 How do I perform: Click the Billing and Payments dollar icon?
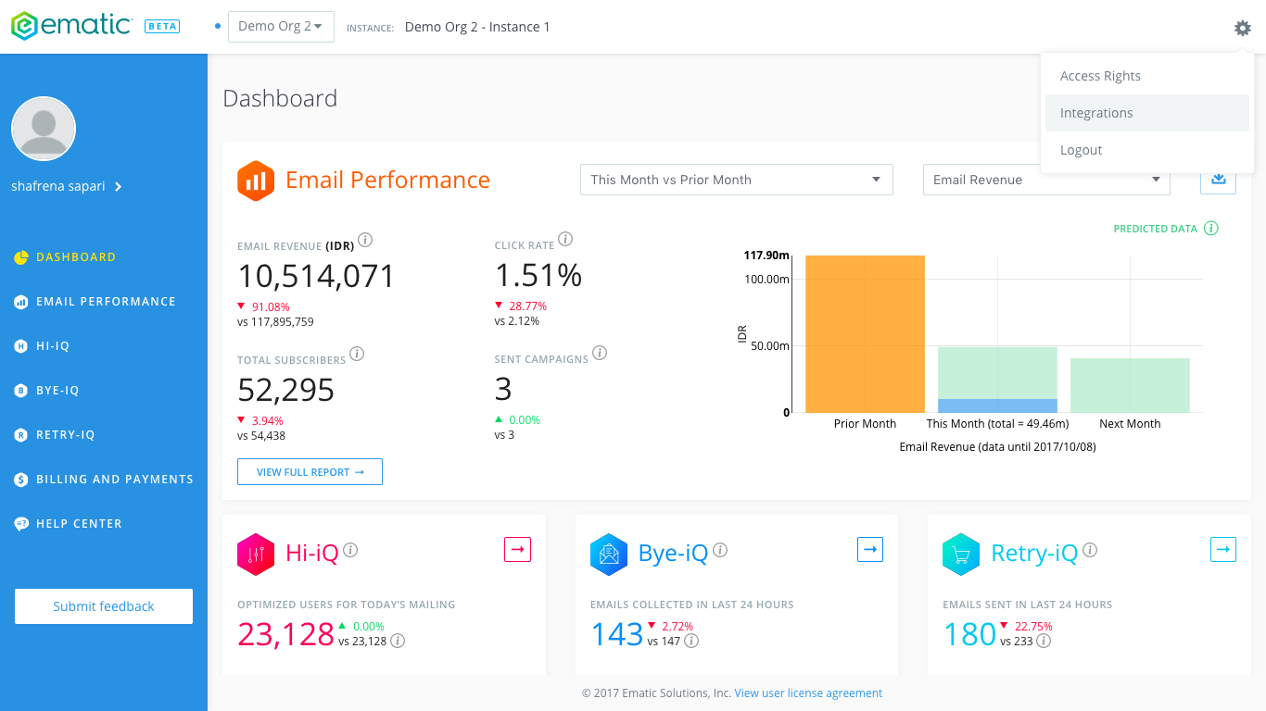(x=21, y=480)
